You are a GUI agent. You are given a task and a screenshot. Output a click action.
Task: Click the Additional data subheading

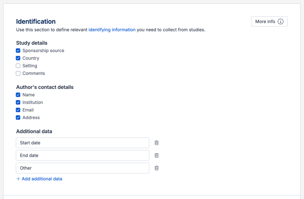point(34,131)
